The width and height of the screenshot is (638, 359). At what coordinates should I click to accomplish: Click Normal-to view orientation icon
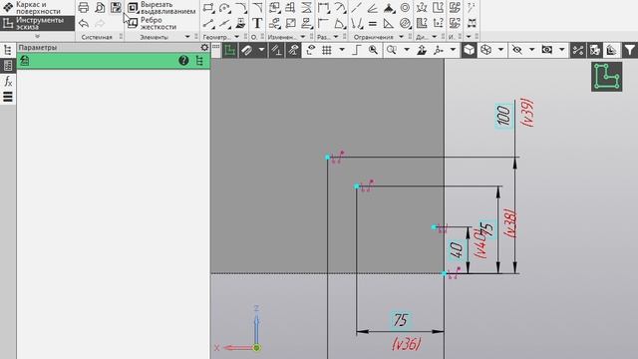pos(422,50)
